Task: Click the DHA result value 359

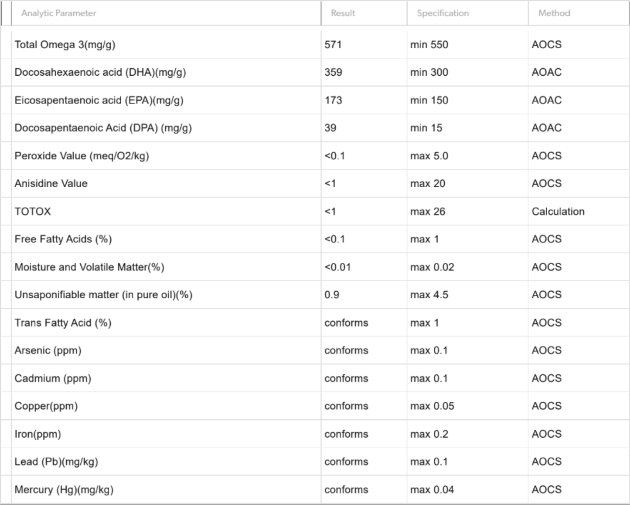Action: click(x=333, y=72)
